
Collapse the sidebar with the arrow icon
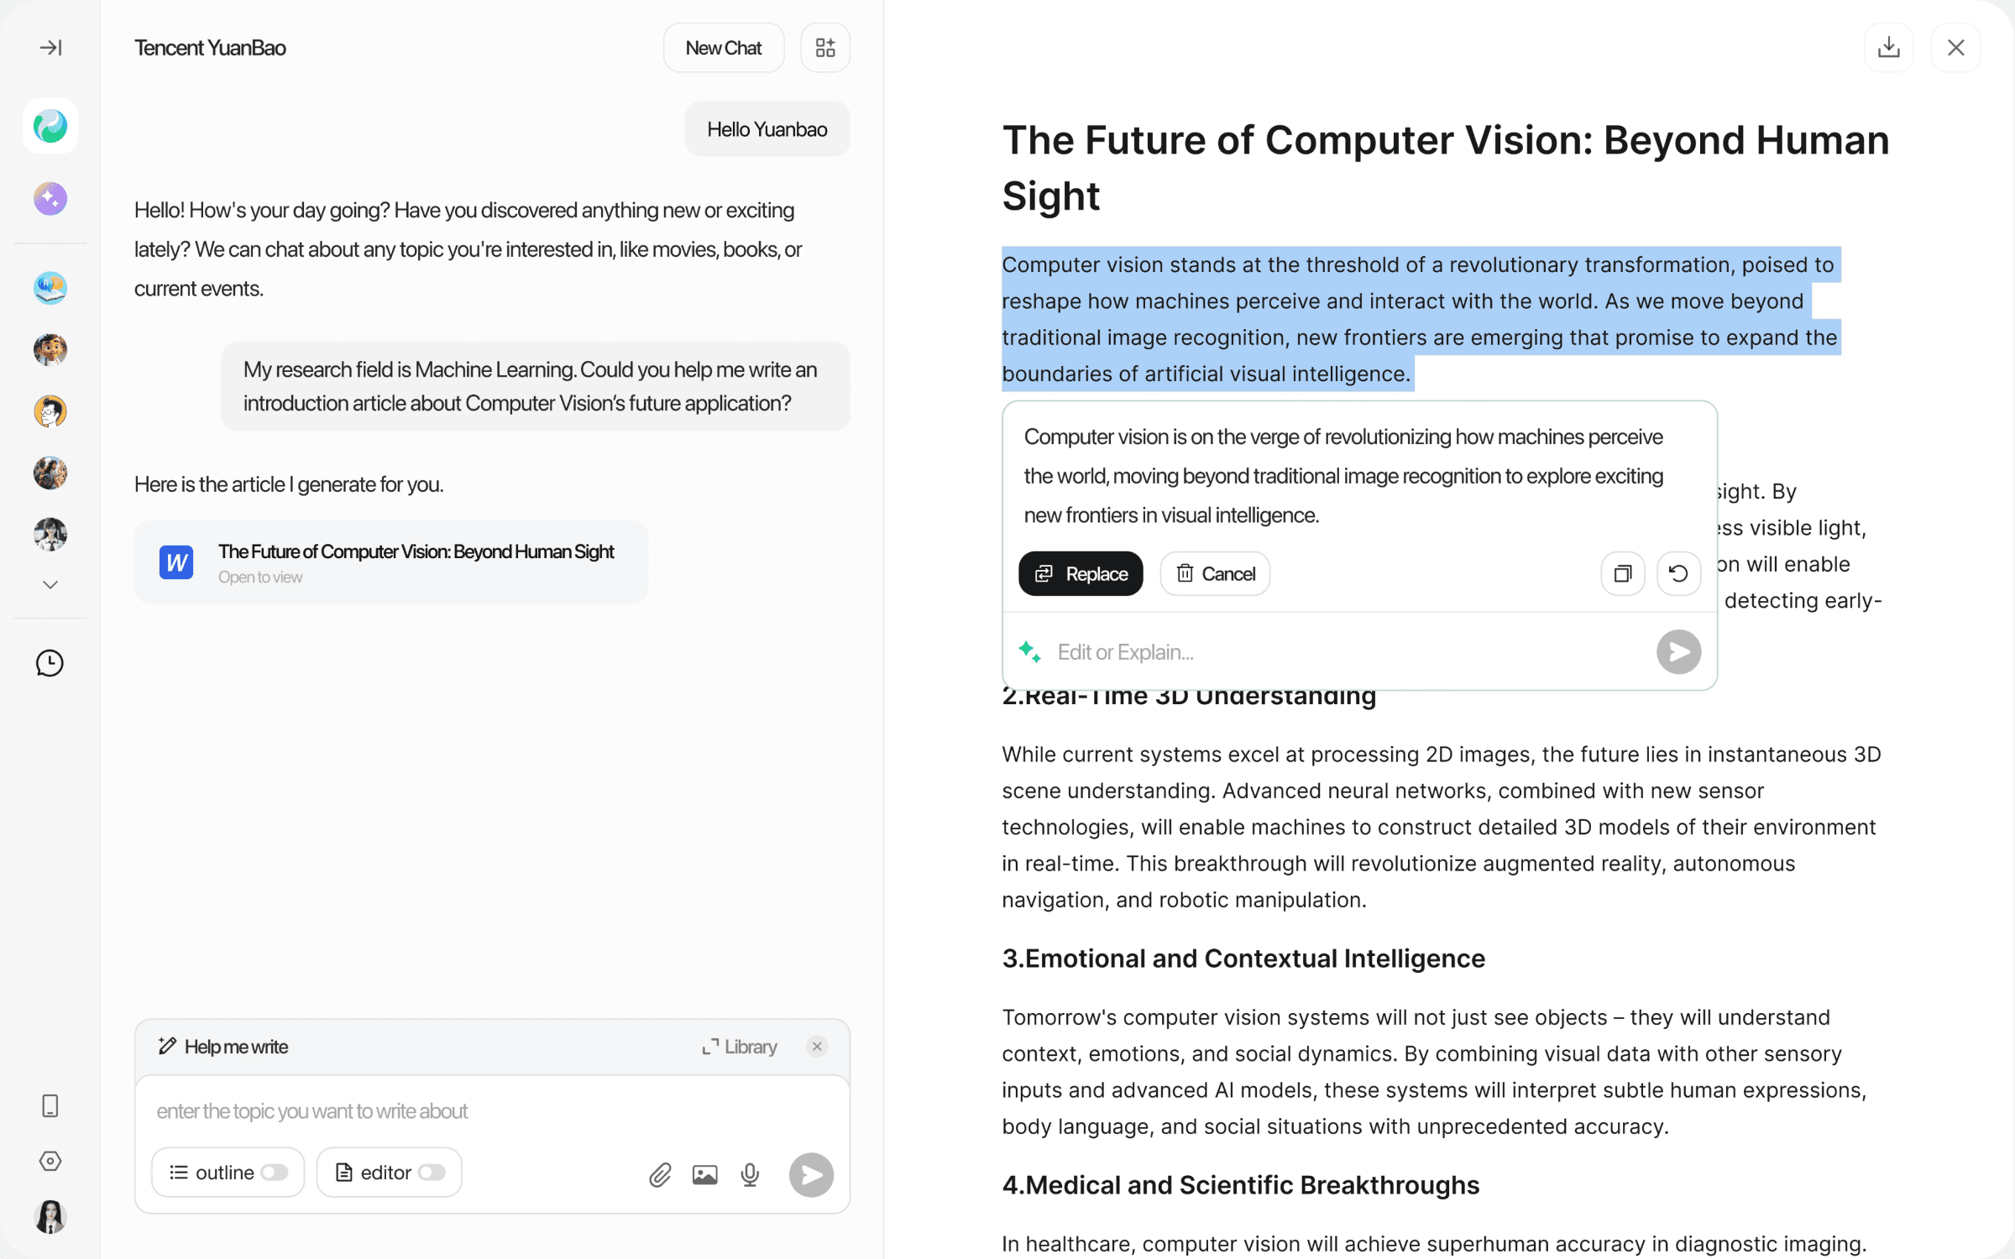coord(50,48)
